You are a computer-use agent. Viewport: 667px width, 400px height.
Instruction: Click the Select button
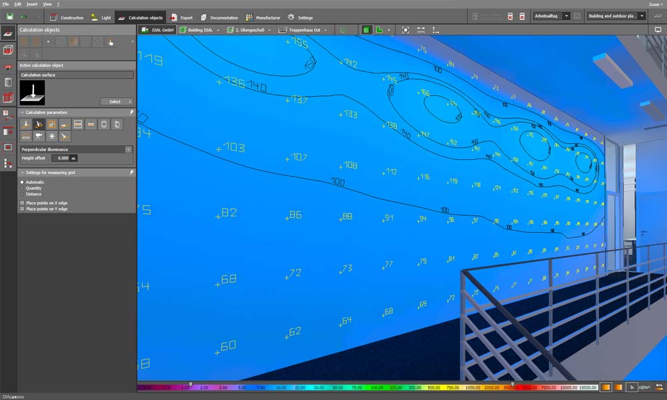pos(117,101)
